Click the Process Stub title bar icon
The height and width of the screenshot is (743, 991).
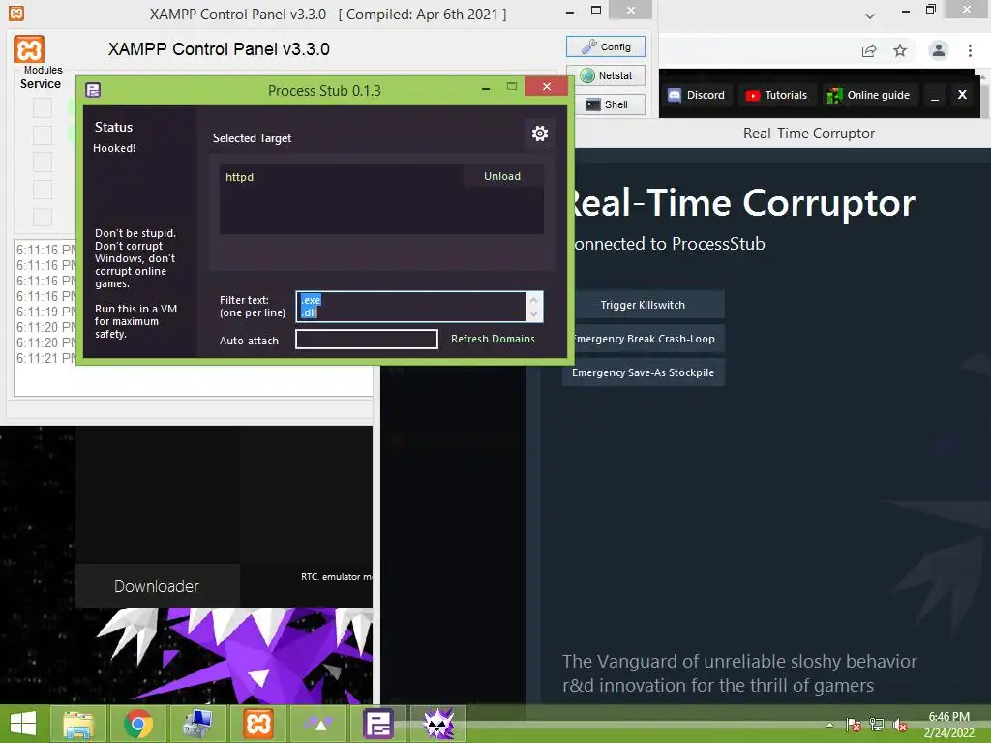pos(93,90)
